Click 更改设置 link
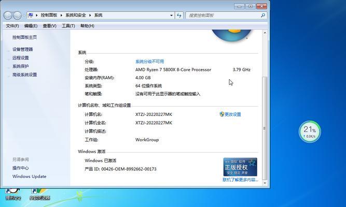Screen dimensions: 346x207 click(x=233, y=114)
